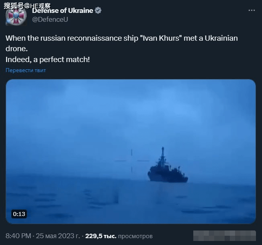Open the Defense of Ukraine profile avatar
The height and width of the screenshot is (245, 262).
(x=16, y=16)
